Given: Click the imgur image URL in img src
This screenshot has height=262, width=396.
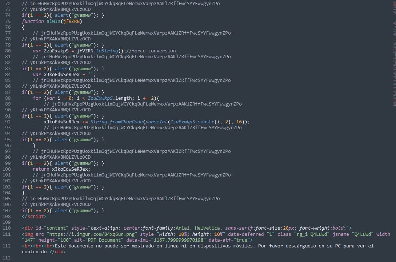Looking at the screenshot, I should tap(92, 234).
